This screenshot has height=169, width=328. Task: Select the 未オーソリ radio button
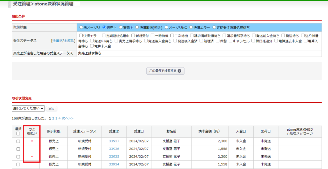tap(81, 27)
